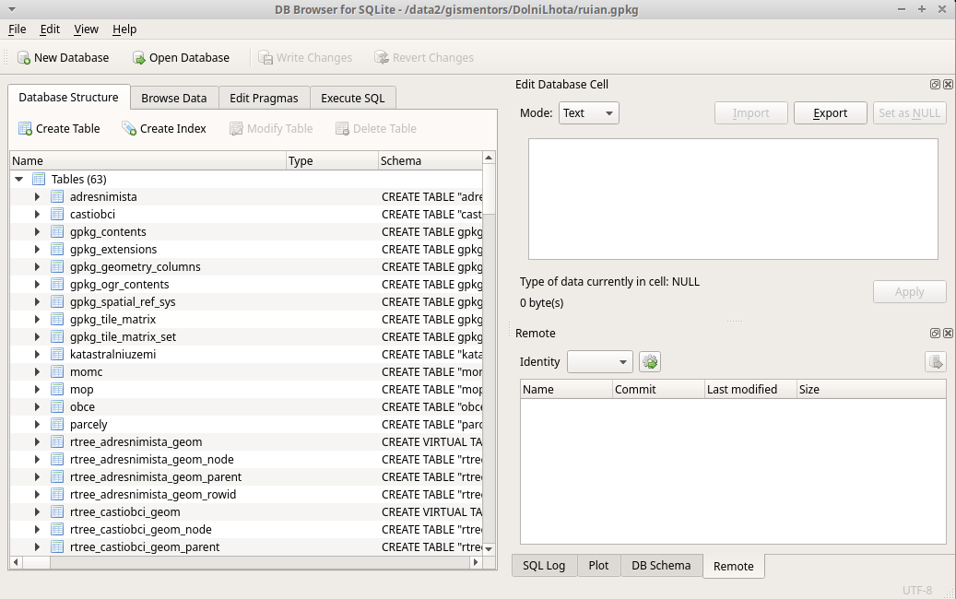The width and height of the screenshot is (956, 599).
Task: Click the Tables (63) group icon
Action: (x=39, y=179)
